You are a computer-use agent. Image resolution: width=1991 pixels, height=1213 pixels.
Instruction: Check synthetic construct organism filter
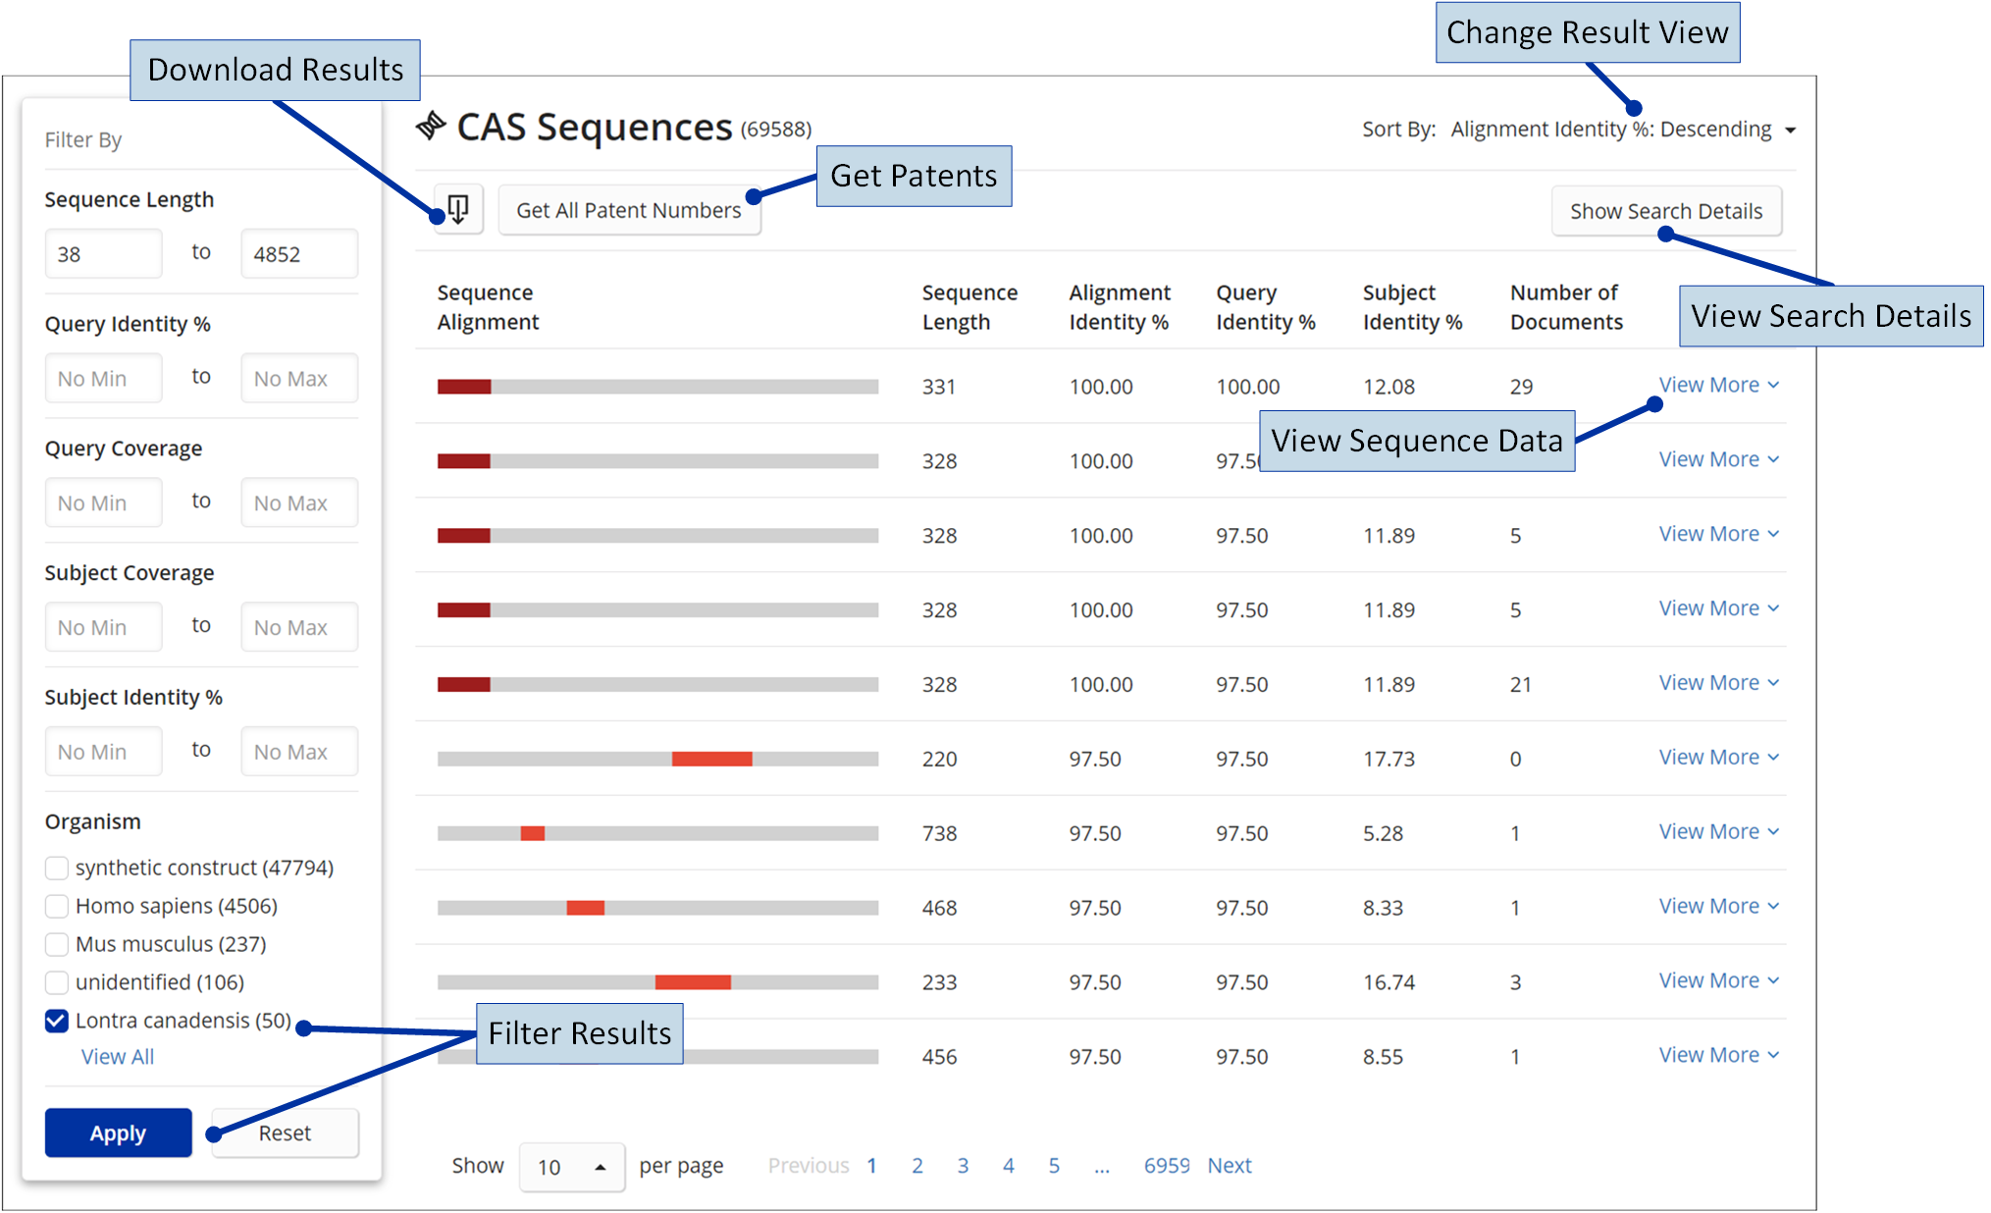57,868
